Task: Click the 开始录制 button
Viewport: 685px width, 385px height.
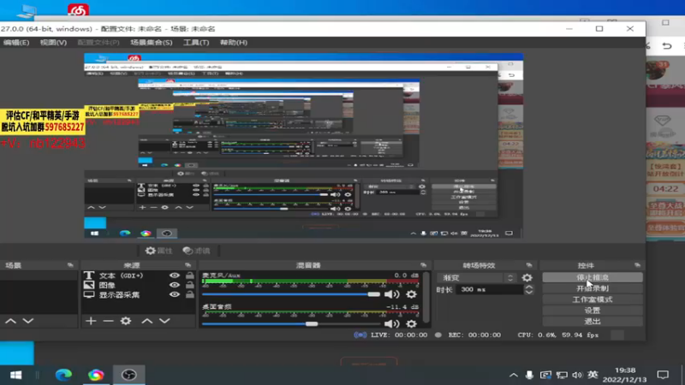Action: (x=593, y=288)
